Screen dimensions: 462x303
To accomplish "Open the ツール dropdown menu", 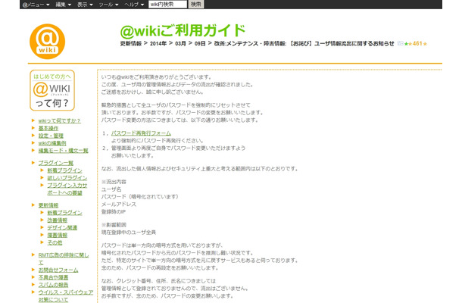I will tap(108, 5).
